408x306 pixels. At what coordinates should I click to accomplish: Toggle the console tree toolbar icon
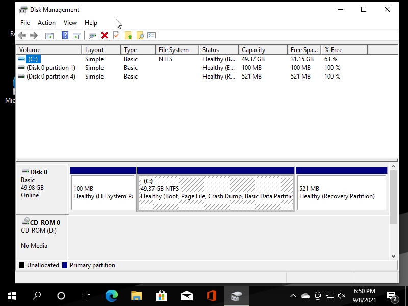49,35
